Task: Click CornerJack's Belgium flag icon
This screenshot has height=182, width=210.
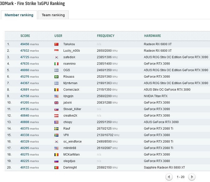Action: point(56,90)
